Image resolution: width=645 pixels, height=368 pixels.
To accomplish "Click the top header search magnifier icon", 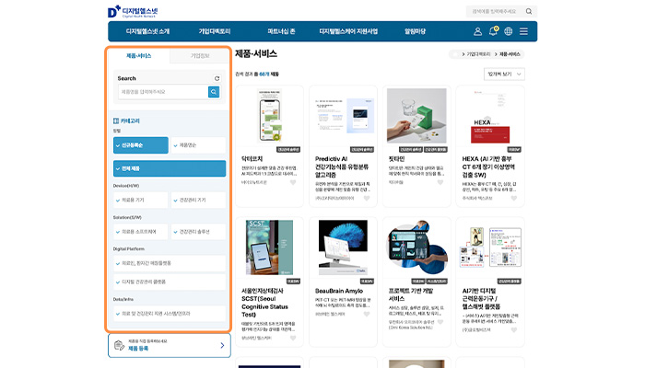I will point(529,11).
